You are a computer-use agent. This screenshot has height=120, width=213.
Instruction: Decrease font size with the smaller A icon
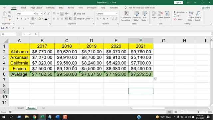(x=48, y=14)
